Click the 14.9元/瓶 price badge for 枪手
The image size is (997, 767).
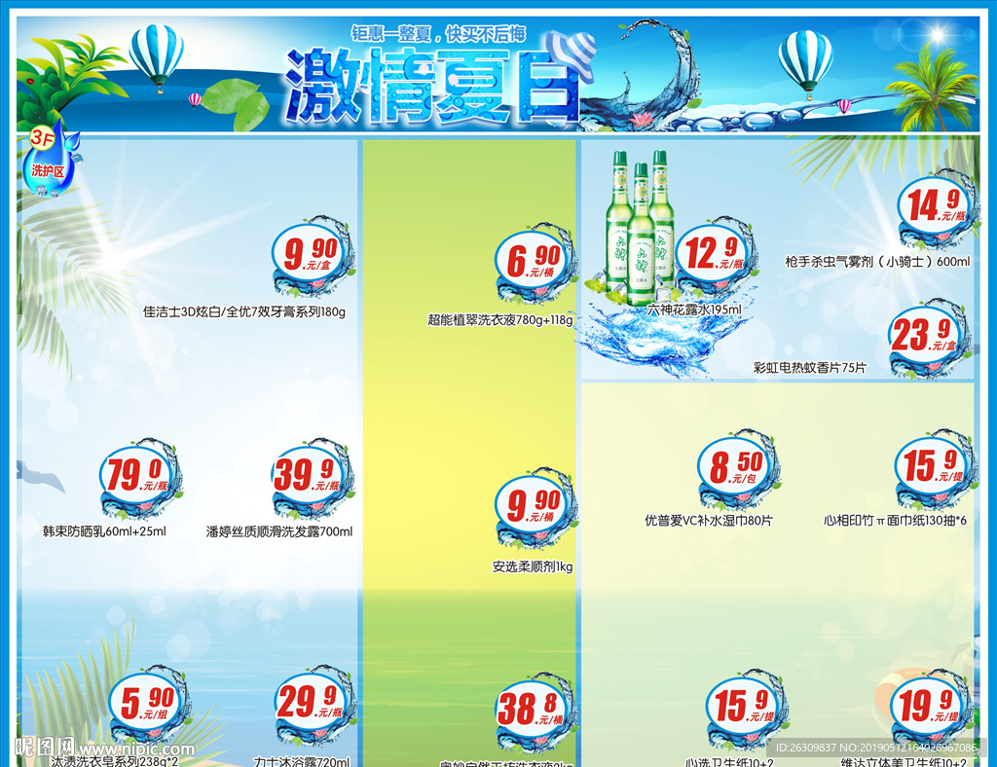coord(938,207)
